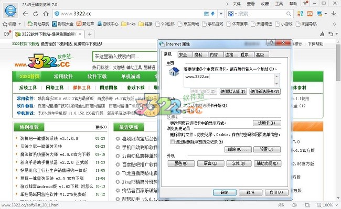The height and width of the screenshot is (209, 341).
Task: Close the 3322软件下载站 browser tab
Action: (x=80, y=34)
